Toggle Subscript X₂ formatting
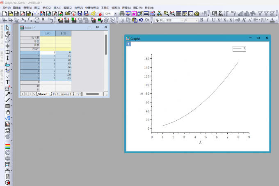 pyautogui.click(x=225, y=20)
